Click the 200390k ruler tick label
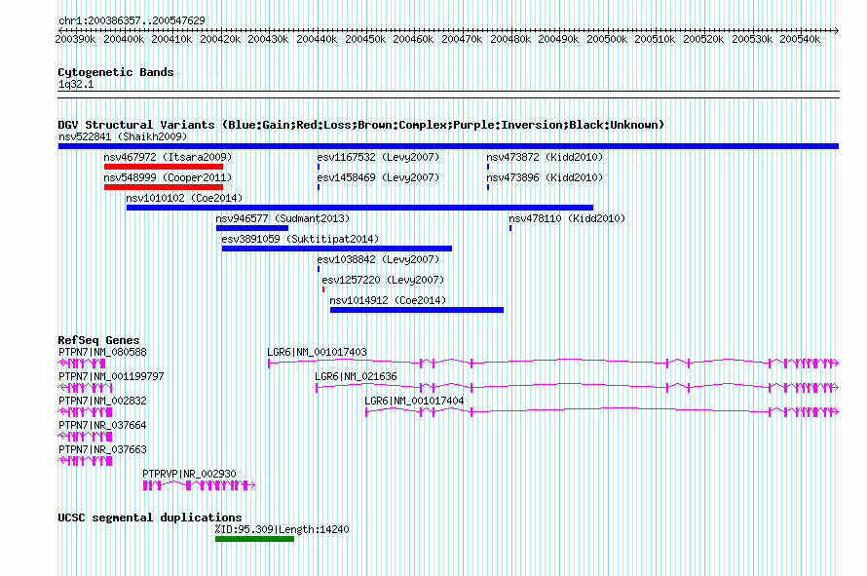 (75, 39)
